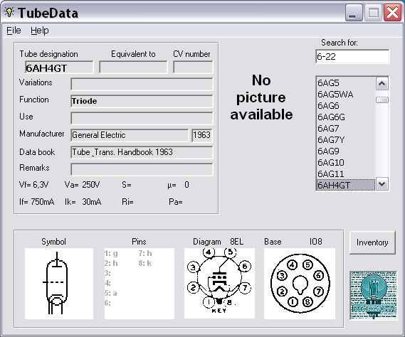Click into the Search for field
Screen dimensions: 405x337
352,56
